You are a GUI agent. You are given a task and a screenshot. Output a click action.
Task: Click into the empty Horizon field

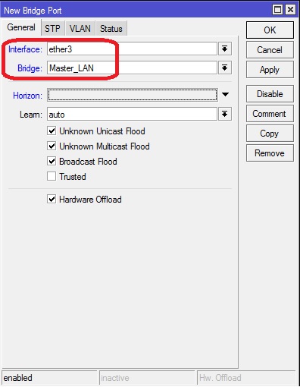coord(133,95)
